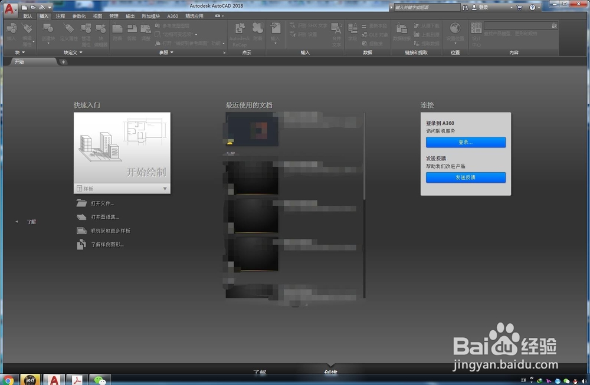Click the 从源下载 item

pyautogui.click(x=427, y=26)
